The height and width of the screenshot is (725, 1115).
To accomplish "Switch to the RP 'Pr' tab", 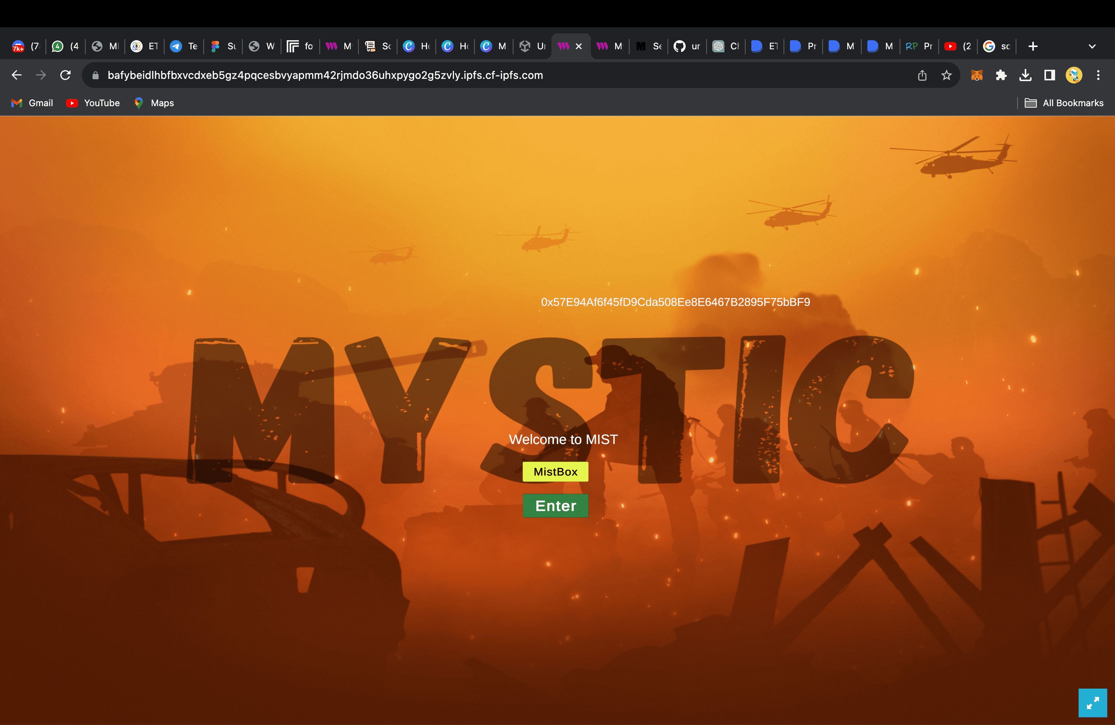I will tap(920, 46).
